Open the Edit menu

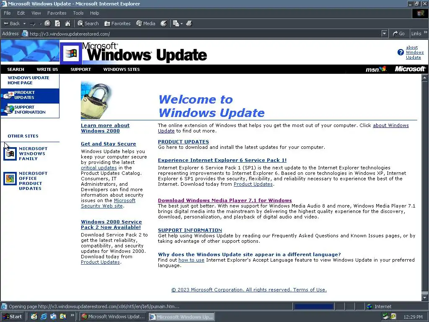[21, 13]
